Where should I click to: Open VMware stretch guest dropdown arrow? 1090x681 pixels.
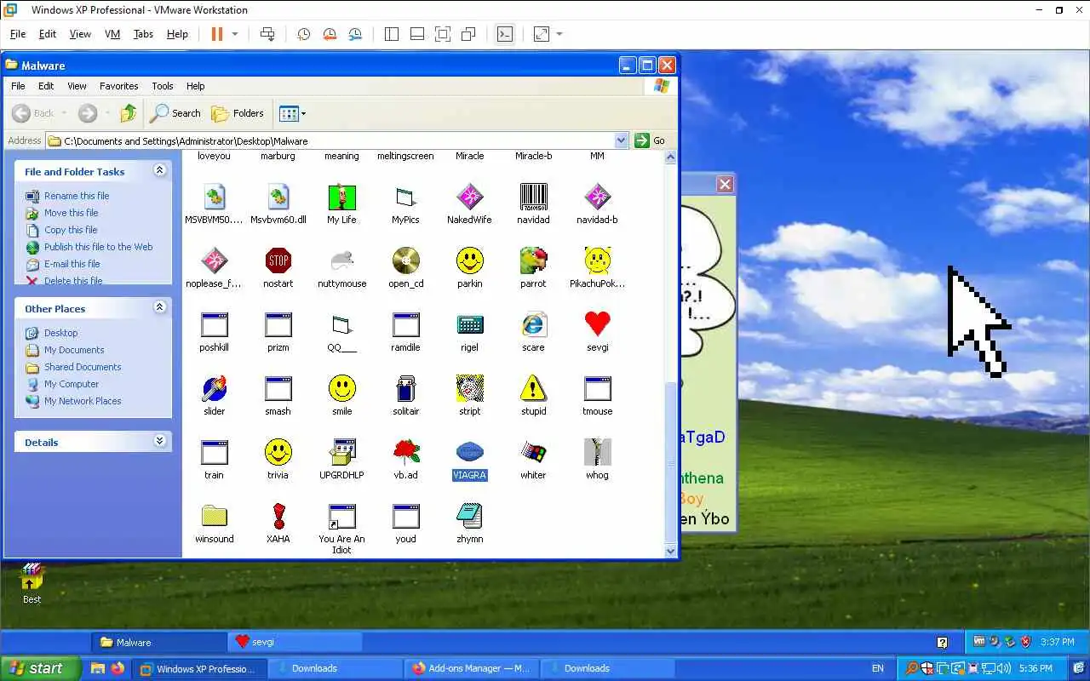[x=559, y=34]
